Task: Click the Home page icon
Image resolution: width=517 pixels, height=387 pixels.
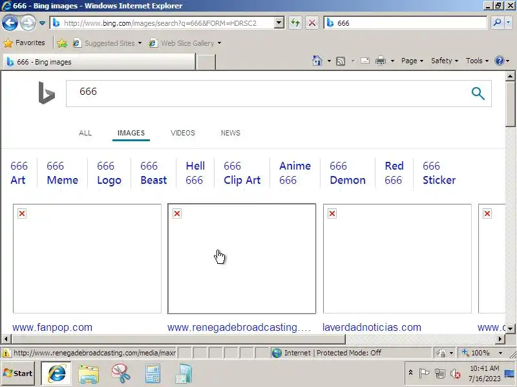Action: point(317,61)
